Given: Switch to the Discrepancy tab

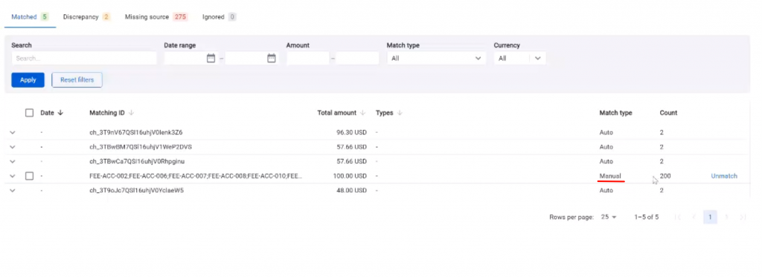Looking at the screenshot, I should pos(86,17).
